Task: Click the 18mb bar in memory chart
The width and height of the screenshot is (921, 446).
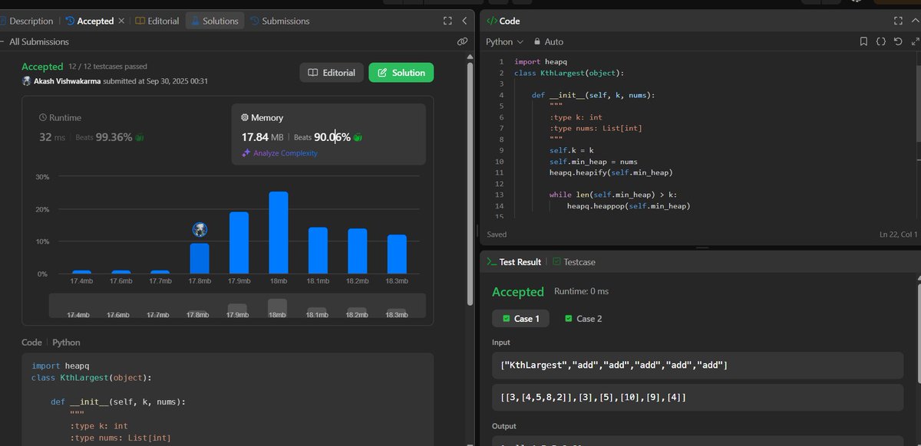Action: point(277,230)
